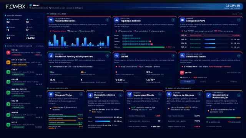Click the FLOWBIX logo
Image resolution: width=246 pixels, height=138 pixels.
[x=15, y=7]
